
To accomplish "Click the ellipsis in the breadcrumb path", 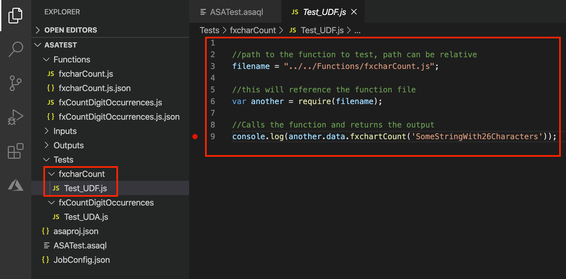I will (x=357, y=31).
